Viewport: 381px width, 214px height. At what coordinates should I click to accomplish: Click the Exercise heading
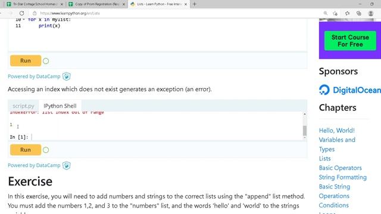pyautogui.click(x=30, y=181)
